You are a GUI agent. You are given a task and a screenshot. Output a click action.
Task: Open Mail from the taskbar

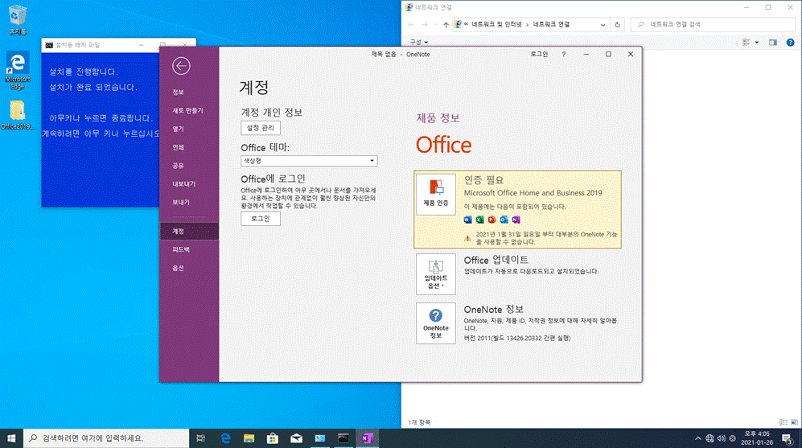pyautogui.click(x=296, y=438)
